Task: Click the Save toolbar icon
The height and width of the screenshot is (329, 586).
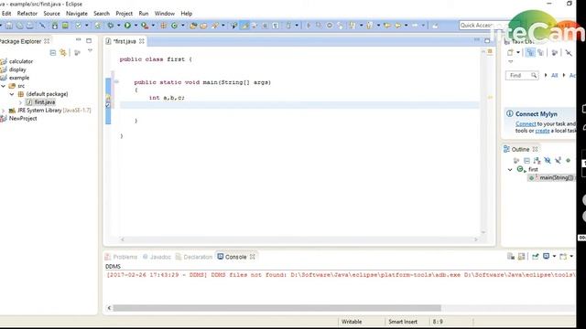Action: point(9,26)
